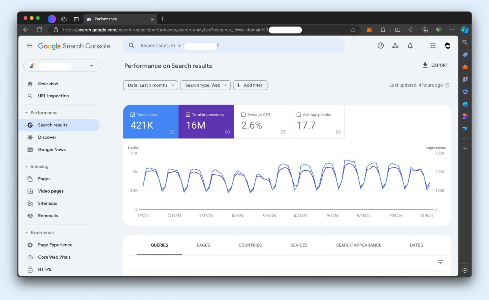
Task: Switch to the Countries tab
Action: click(250, 245)
